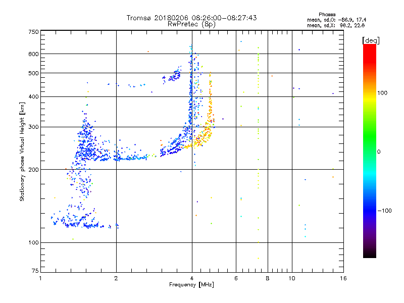Click the phase colorbar legend
The width and height of the screenshot is (404, 303).
(370, 150)
